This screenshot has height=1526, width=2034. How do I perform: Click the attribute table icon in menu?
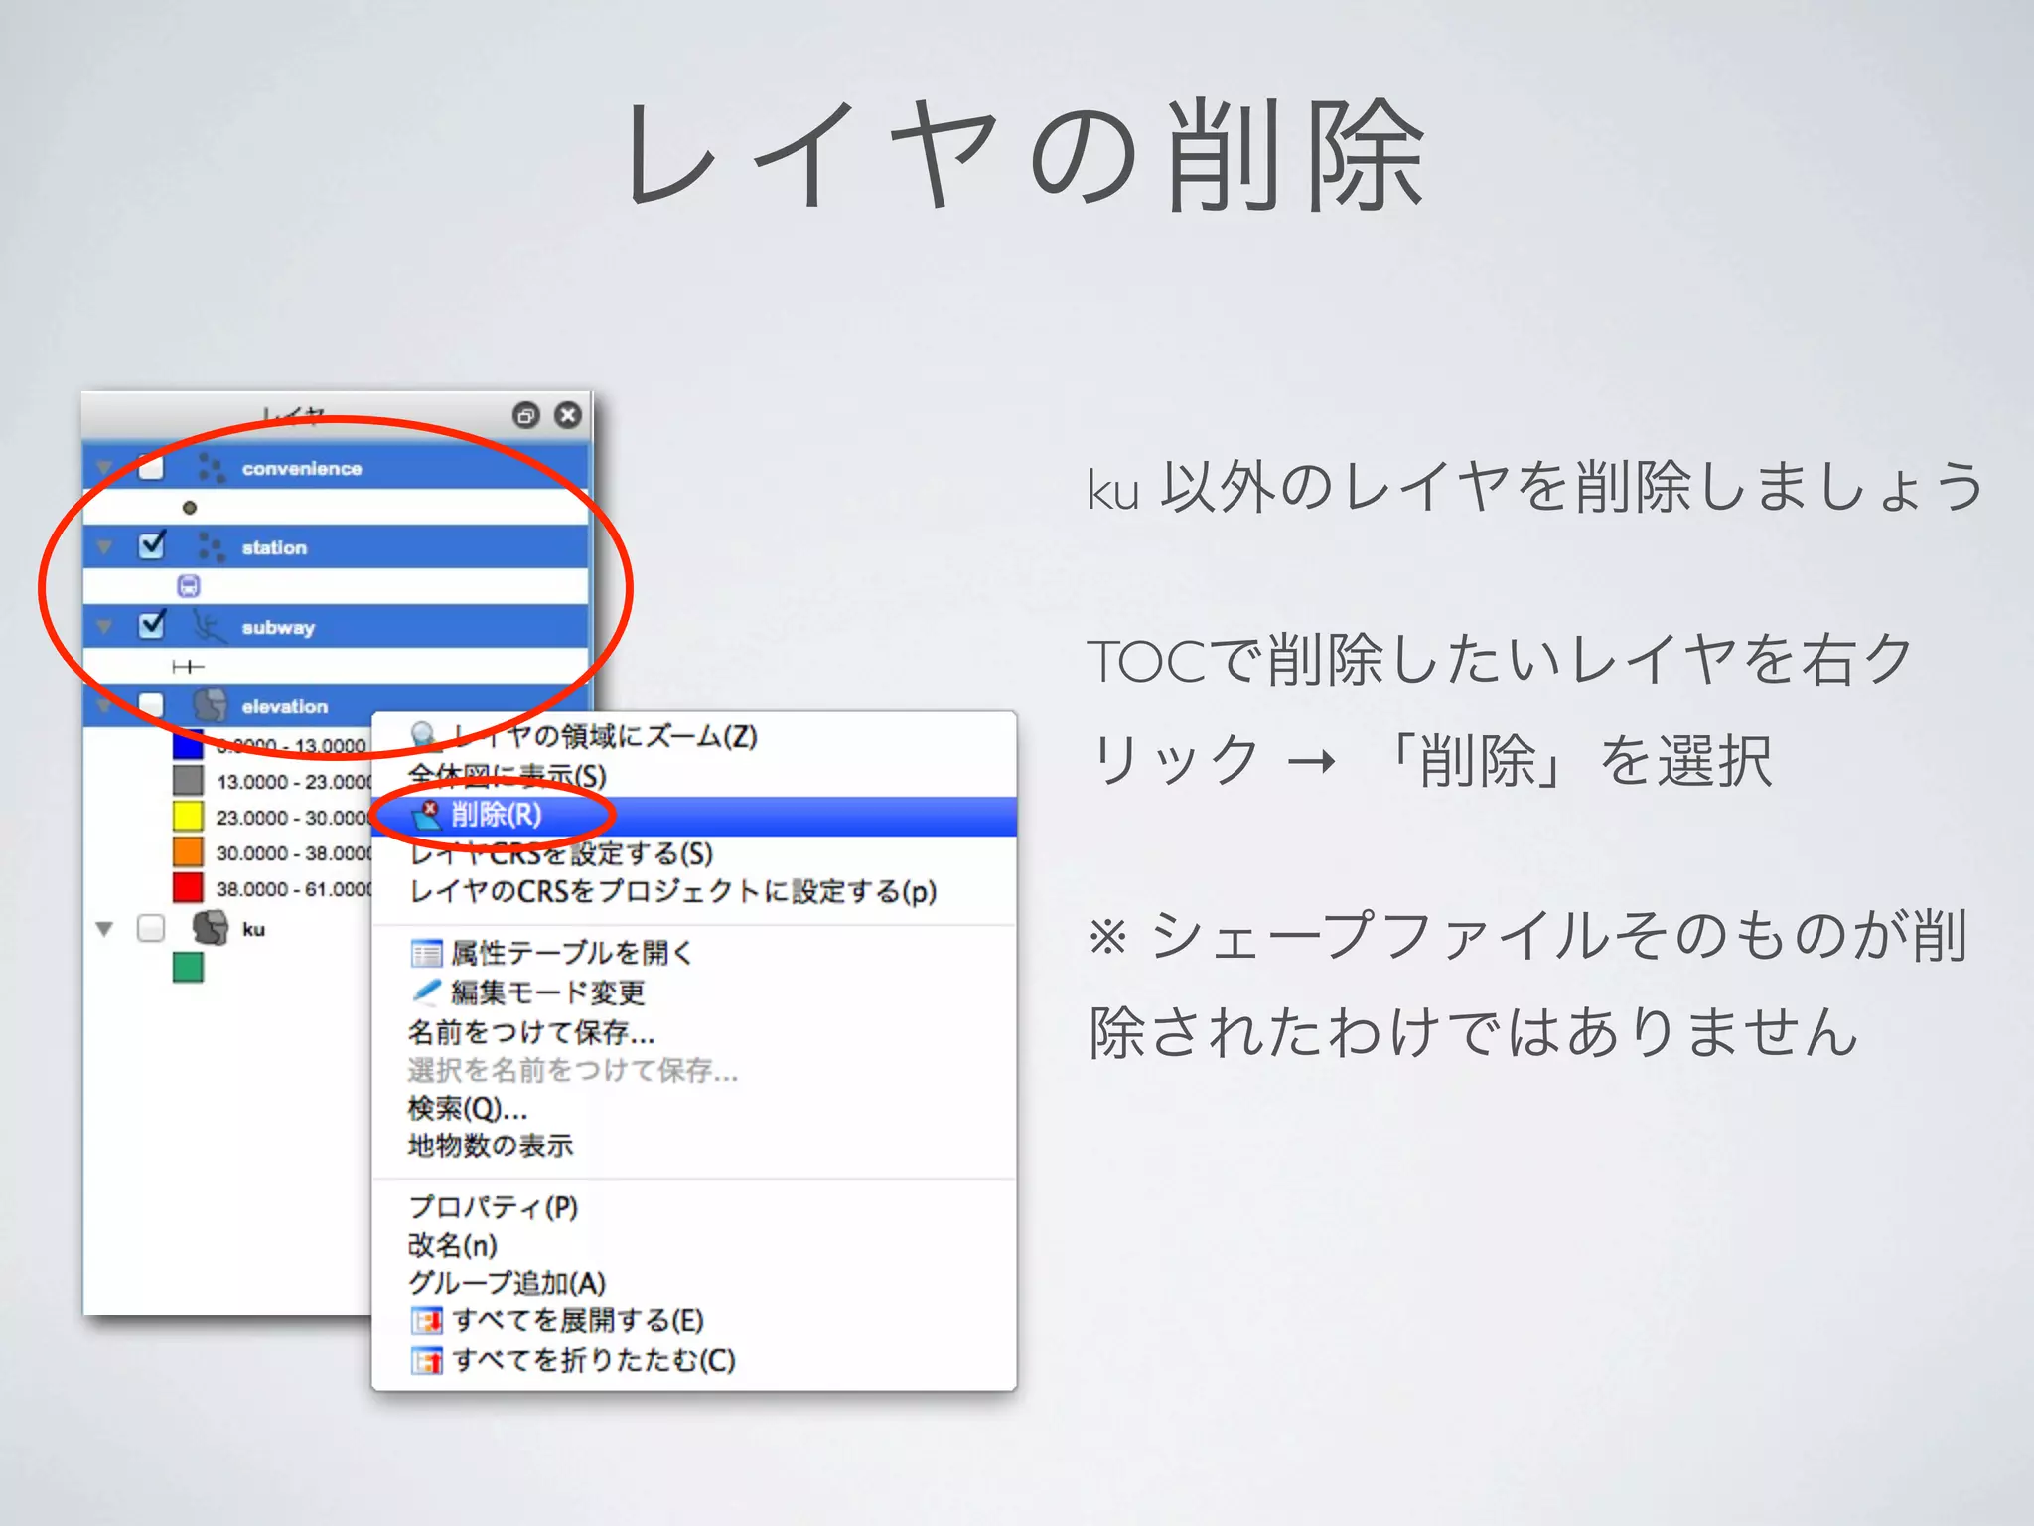426,954
